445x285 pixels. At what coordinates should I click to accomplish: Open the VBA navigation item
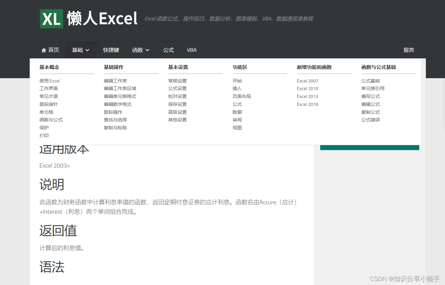coord(192,50)
